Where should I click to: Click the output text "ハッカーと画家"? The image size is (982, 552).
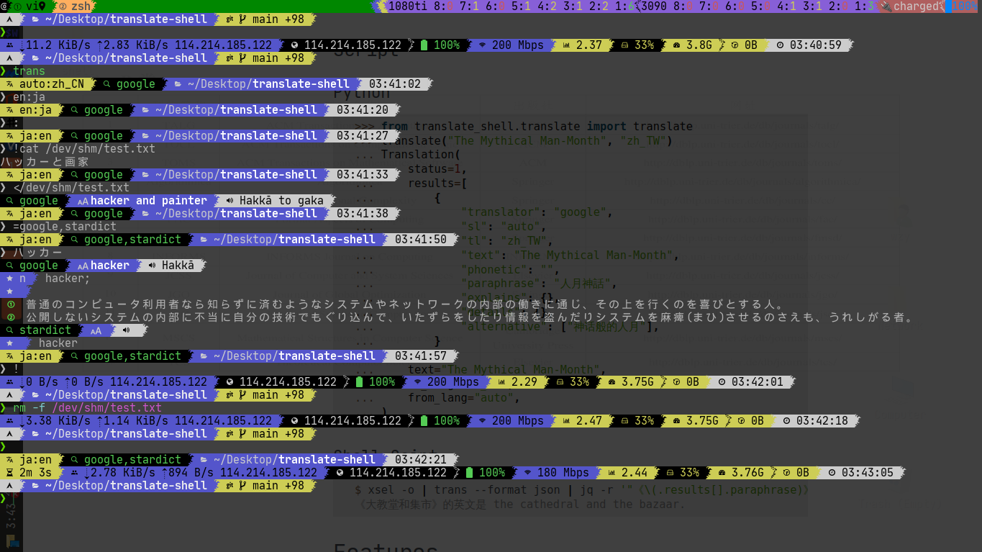pyautogui.click(x=45, y=161)
